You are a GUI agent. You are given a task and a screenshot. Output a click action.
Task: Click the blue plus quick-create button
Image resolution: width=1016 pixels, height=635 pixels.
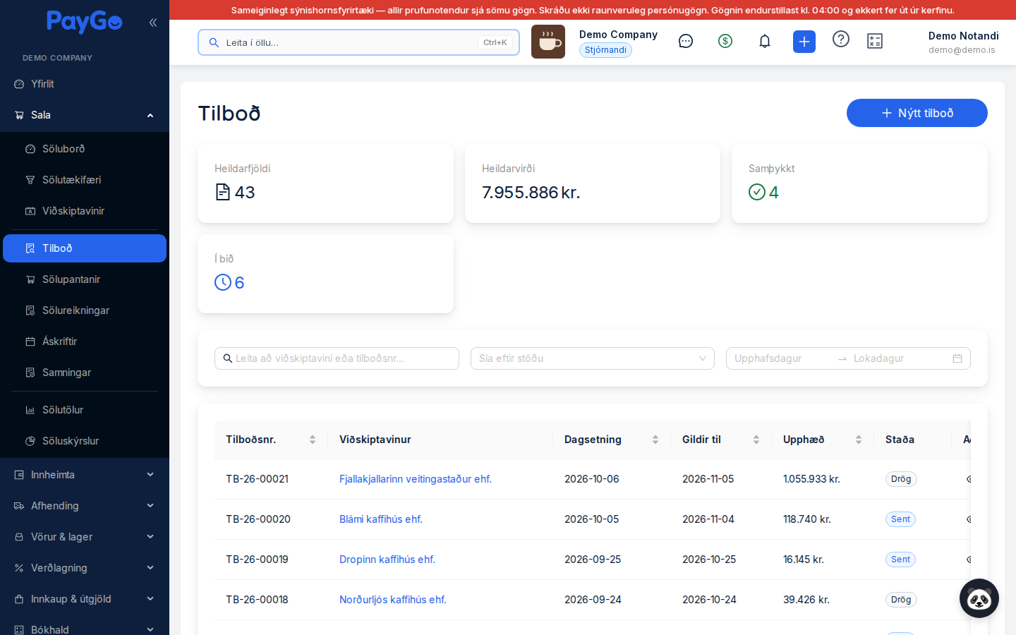[804, 42]
